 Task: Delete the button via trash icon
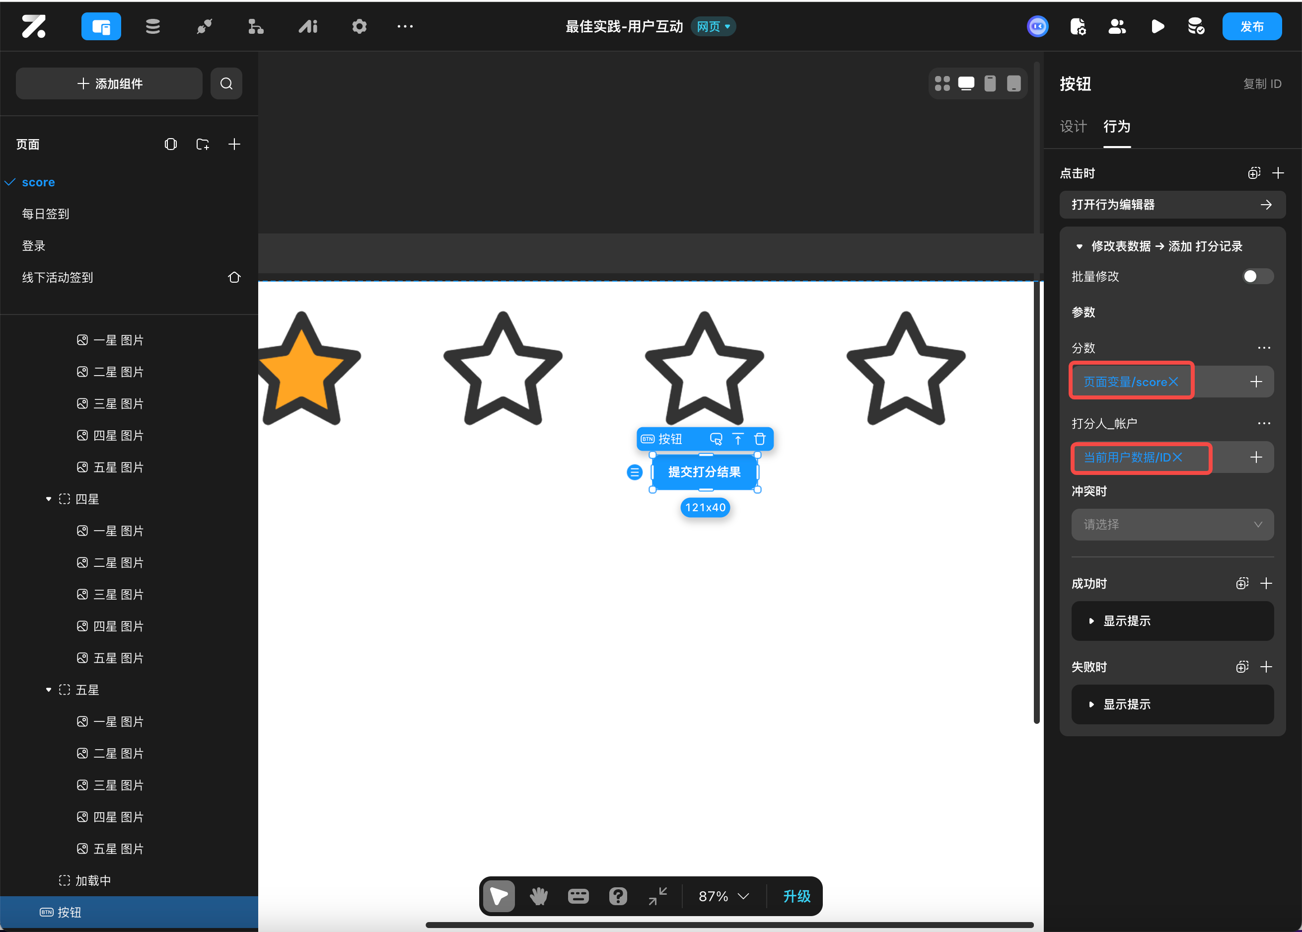coord(759,439)
